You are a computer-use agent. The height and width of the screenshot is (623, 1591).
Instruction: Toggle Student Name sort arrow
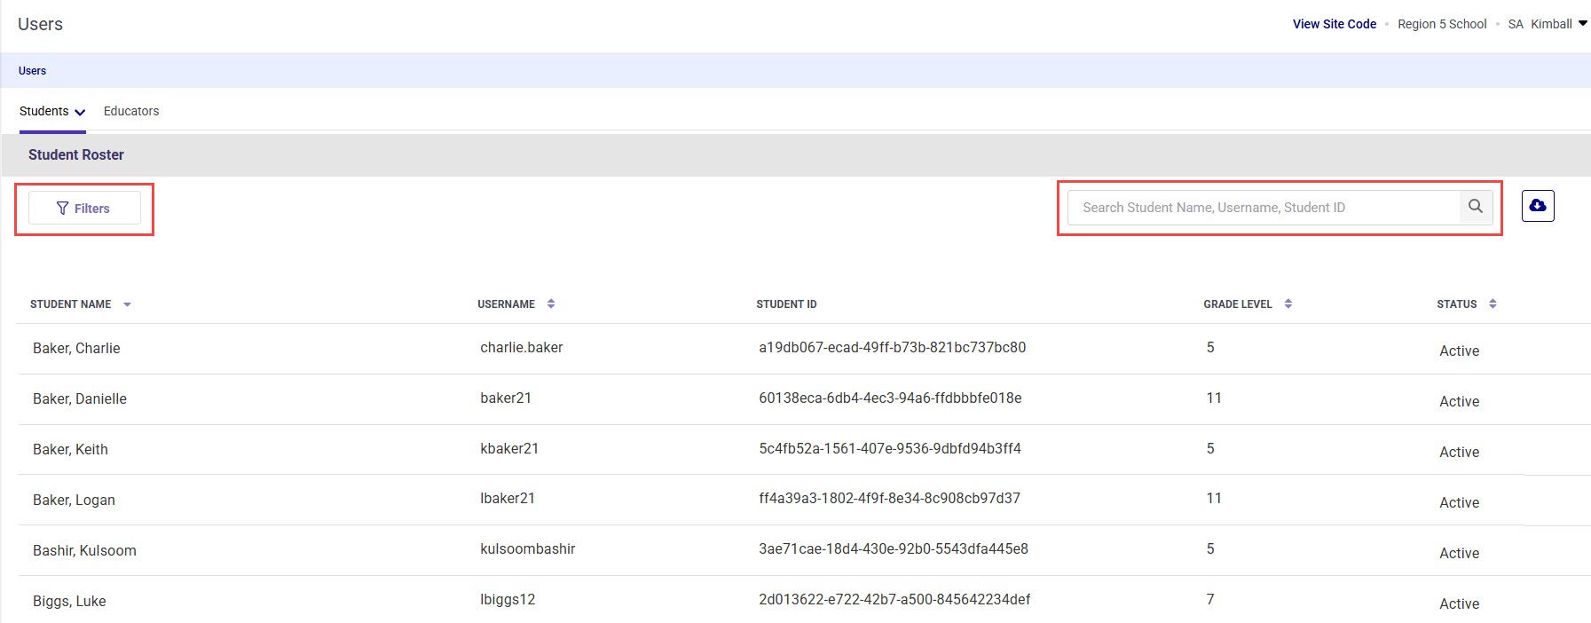coord(127,304)
